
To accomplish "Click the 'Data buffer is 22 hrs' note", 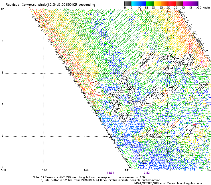I will point(100,180).
